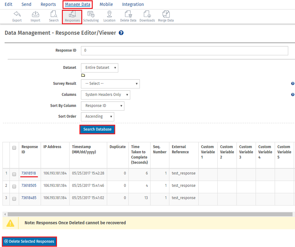Screen dimensions: 295x247
Task: Click help icon next to Survey Result
Action: (x=293, y=83)
